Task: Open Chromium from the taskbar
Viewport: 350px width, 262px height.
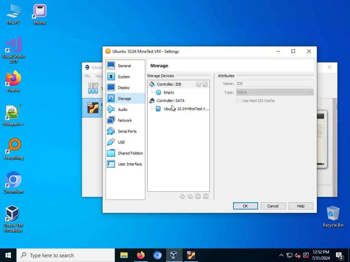Action: [157, 255]
